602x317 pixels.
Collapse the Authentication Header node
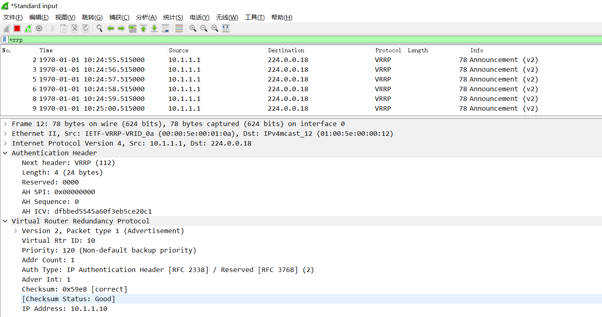5,153
